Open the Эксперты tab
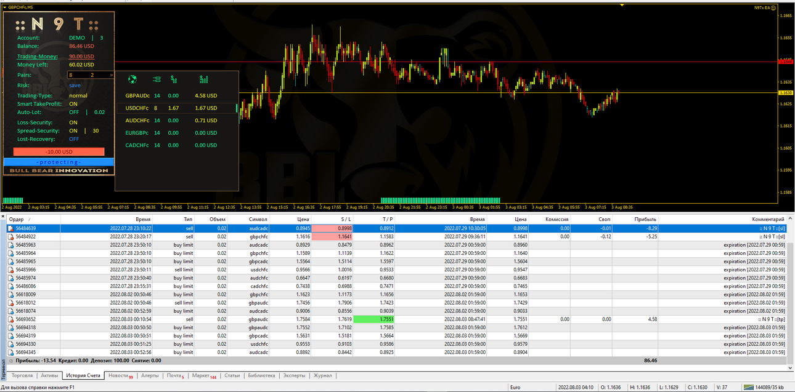The width and height of the screenshot is (795, 392). (293, 375)
